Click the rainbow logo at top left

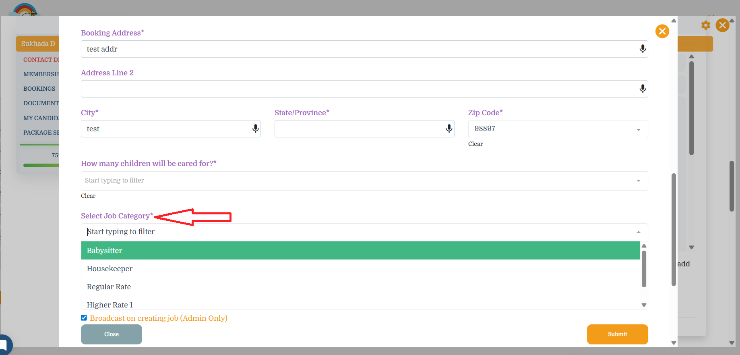(25, 10)
